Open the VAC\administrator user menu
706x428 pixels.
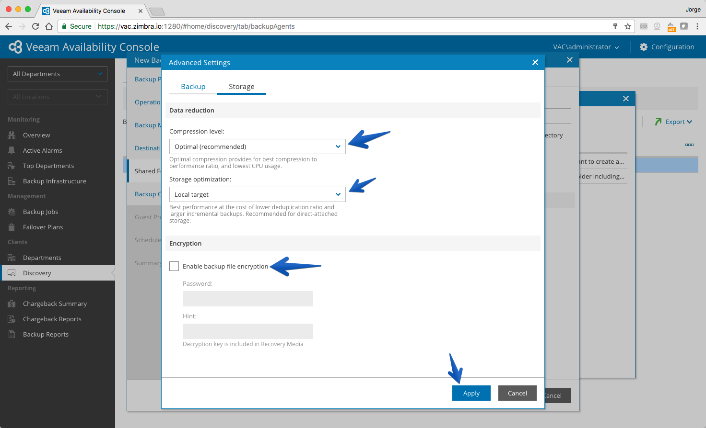pyautogui.click(x=586, y=47)
